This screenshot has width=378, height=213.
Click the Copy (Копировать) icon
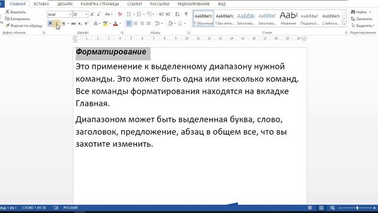(x=8, y=18)
